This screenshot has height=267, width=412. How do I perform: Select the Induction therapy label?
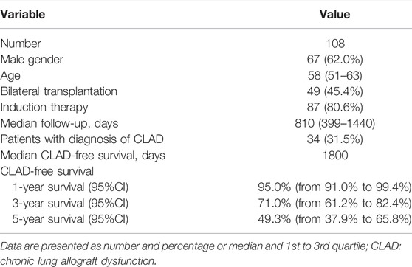point(44,108)
